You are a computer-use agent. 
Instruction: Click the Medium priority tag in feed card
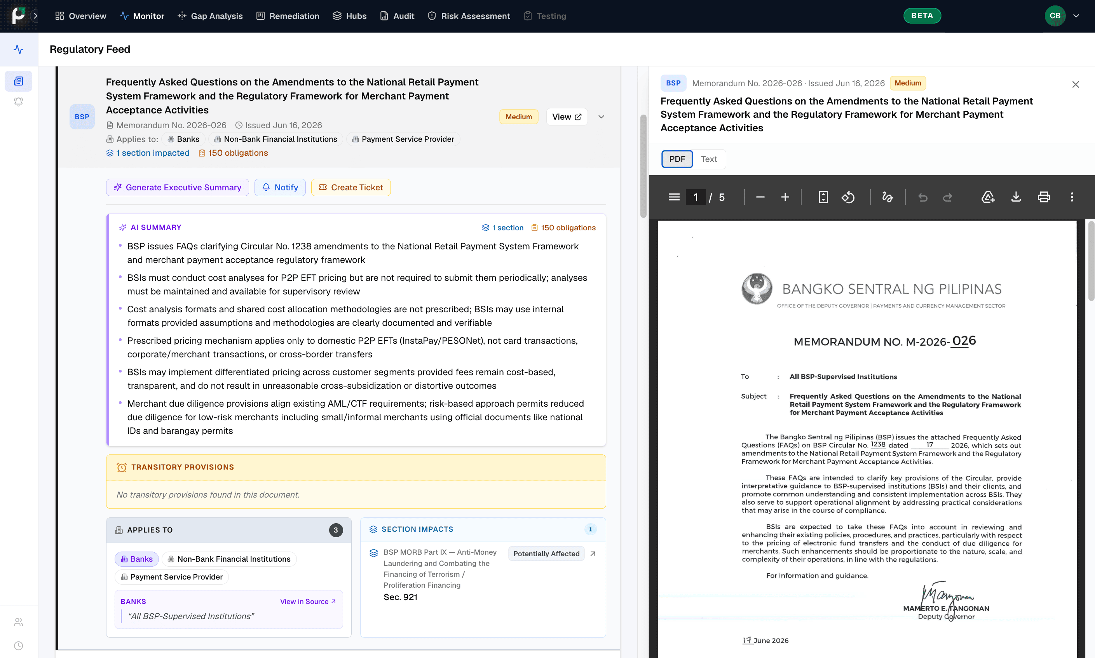click(x=519, y=117)
